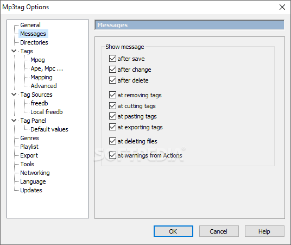Collapse the Tag Sources tree node

[14, 95]
